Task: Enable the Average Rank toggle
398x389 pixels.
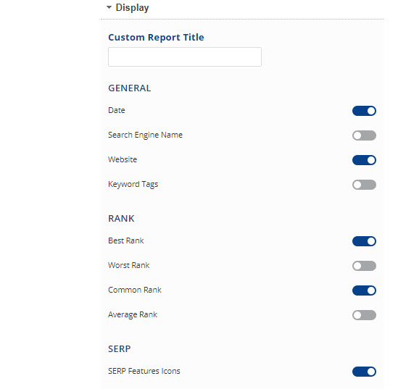Action: (x=364, y=315)
